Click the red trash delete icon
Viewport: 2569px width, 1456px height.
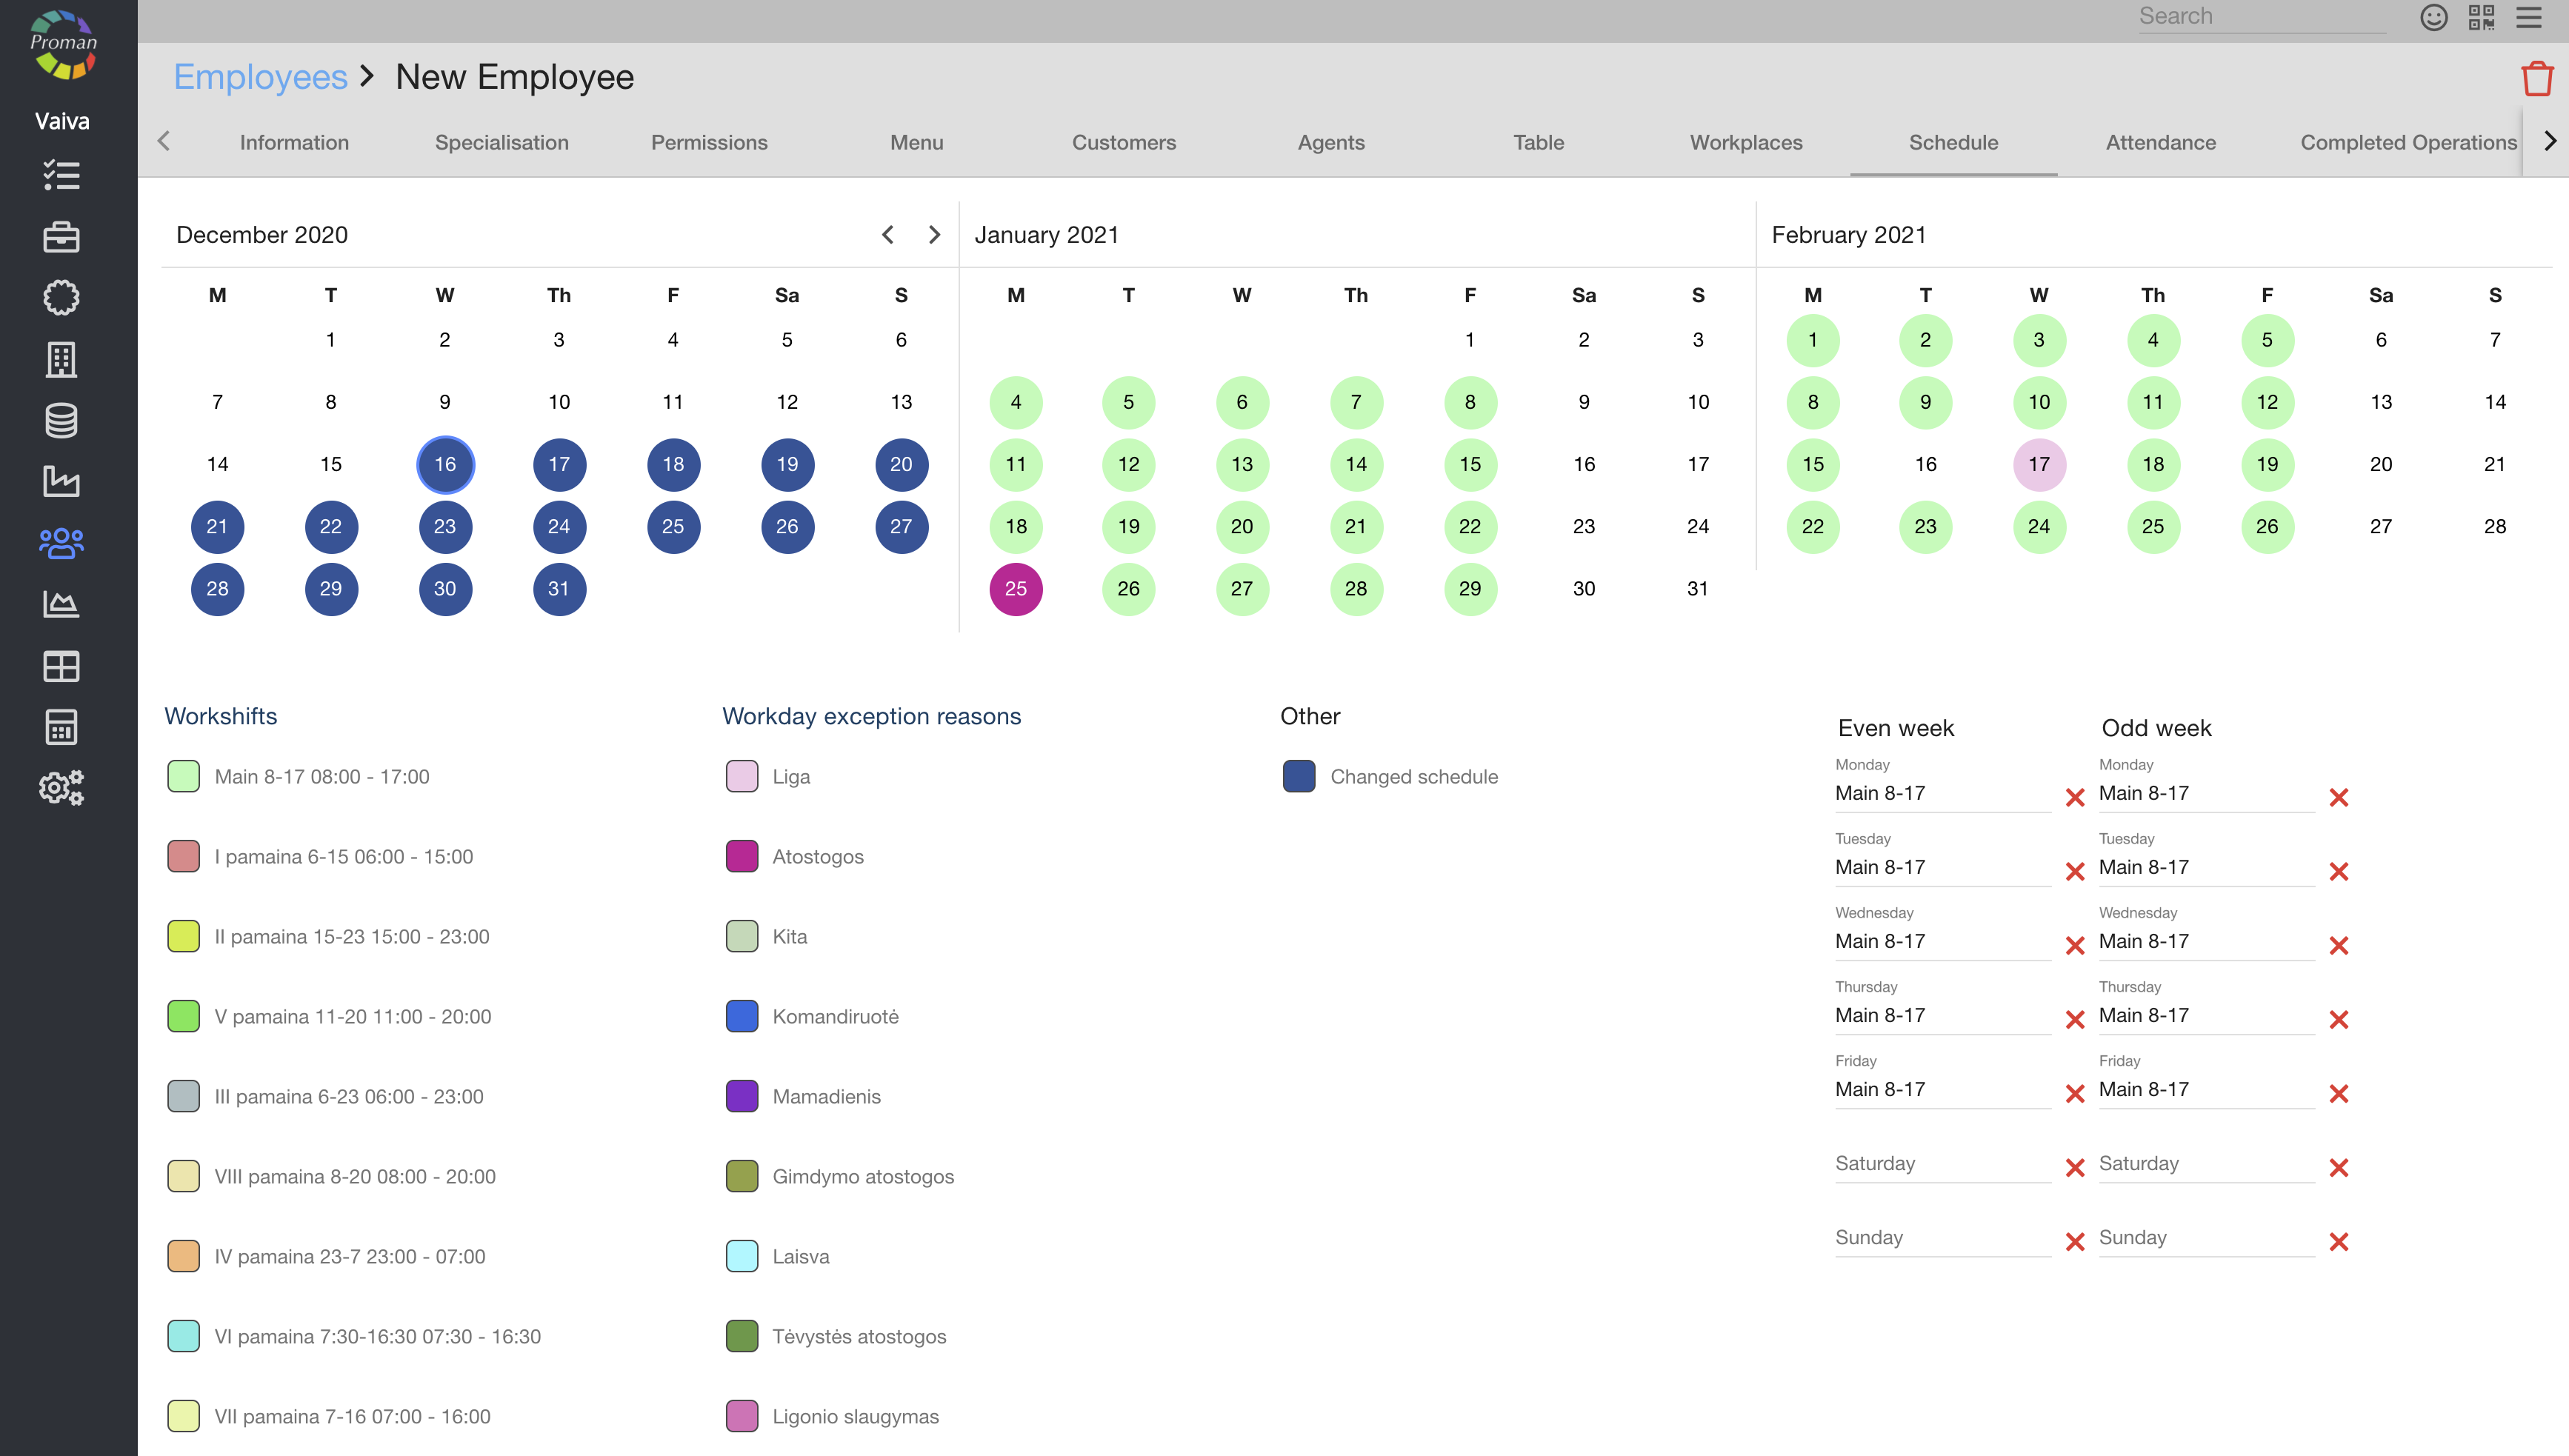coord(2536,78)
